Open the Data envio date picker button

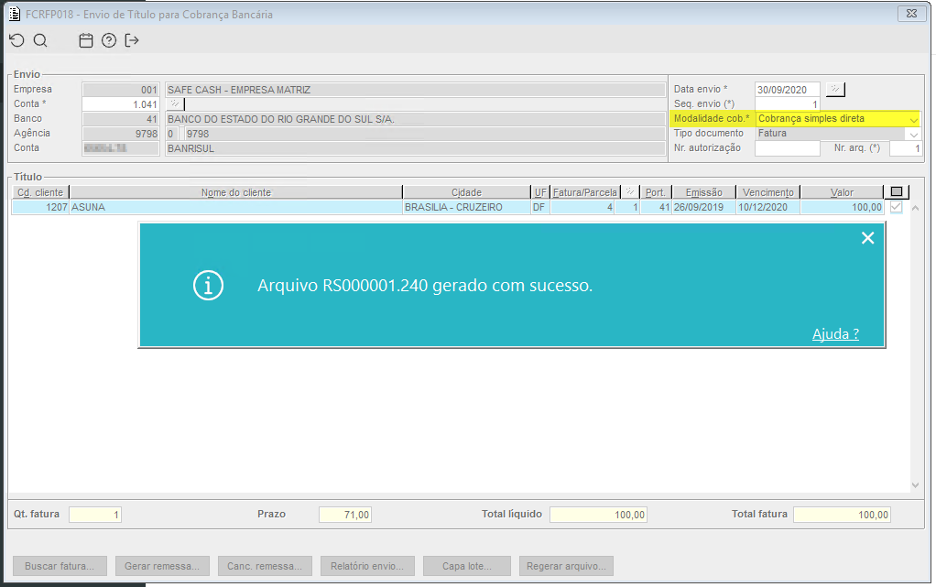coord(835,90)
